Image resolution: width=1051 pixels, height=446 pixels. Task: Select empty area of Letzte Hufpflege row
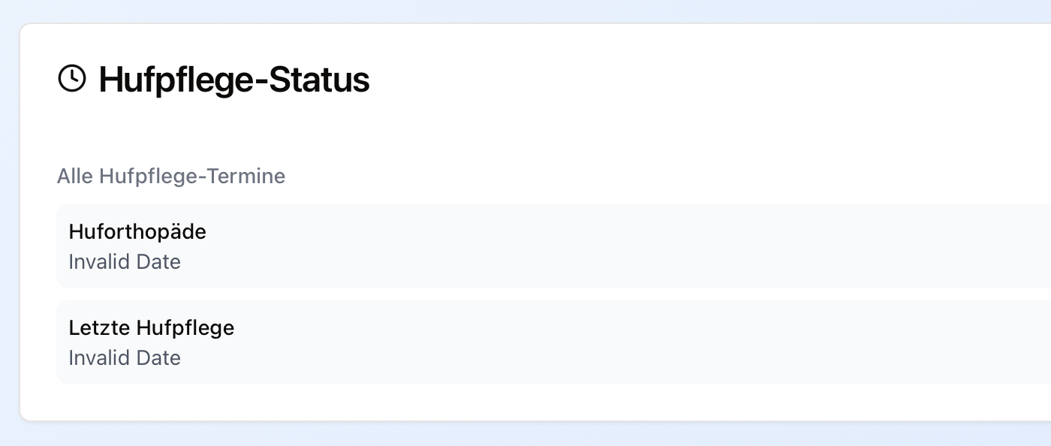tap(601, 342)
